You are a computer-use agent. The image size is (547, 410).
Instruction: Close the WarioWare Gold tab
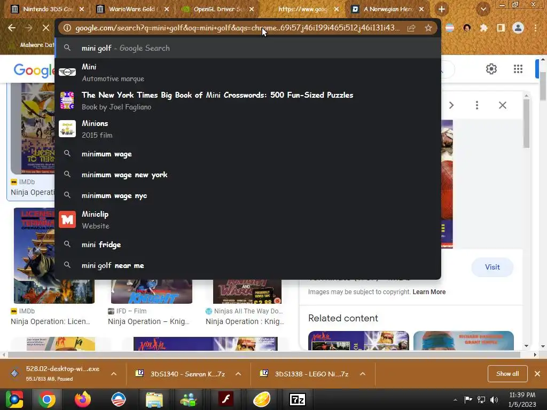coord(167,9)
